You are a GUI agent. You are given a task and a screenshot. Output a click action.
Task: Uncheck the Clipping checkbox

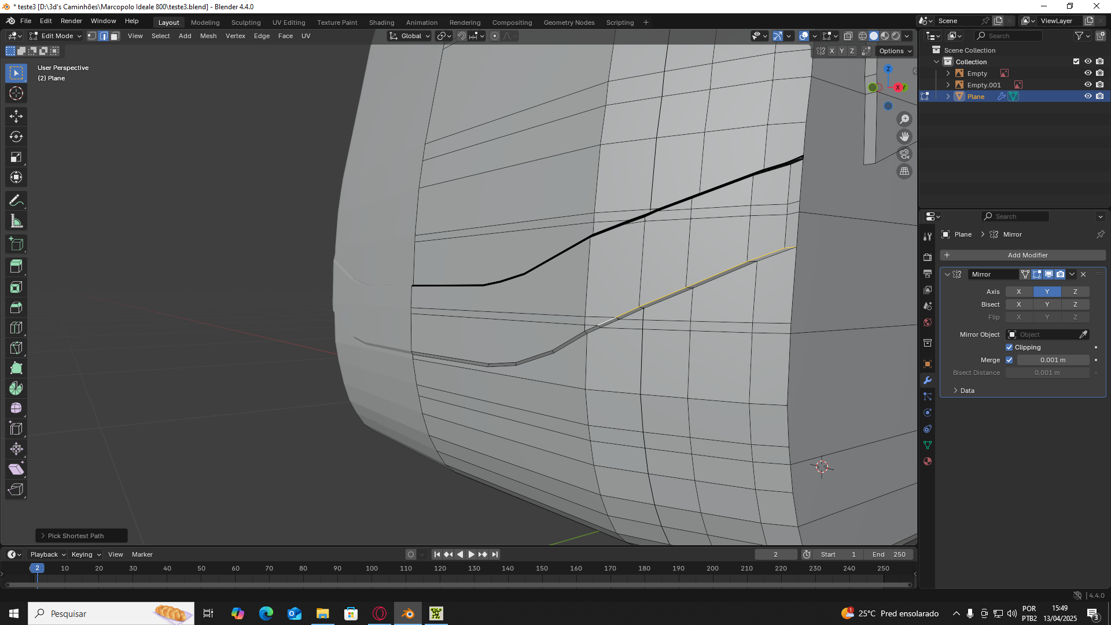point(1009,347)
